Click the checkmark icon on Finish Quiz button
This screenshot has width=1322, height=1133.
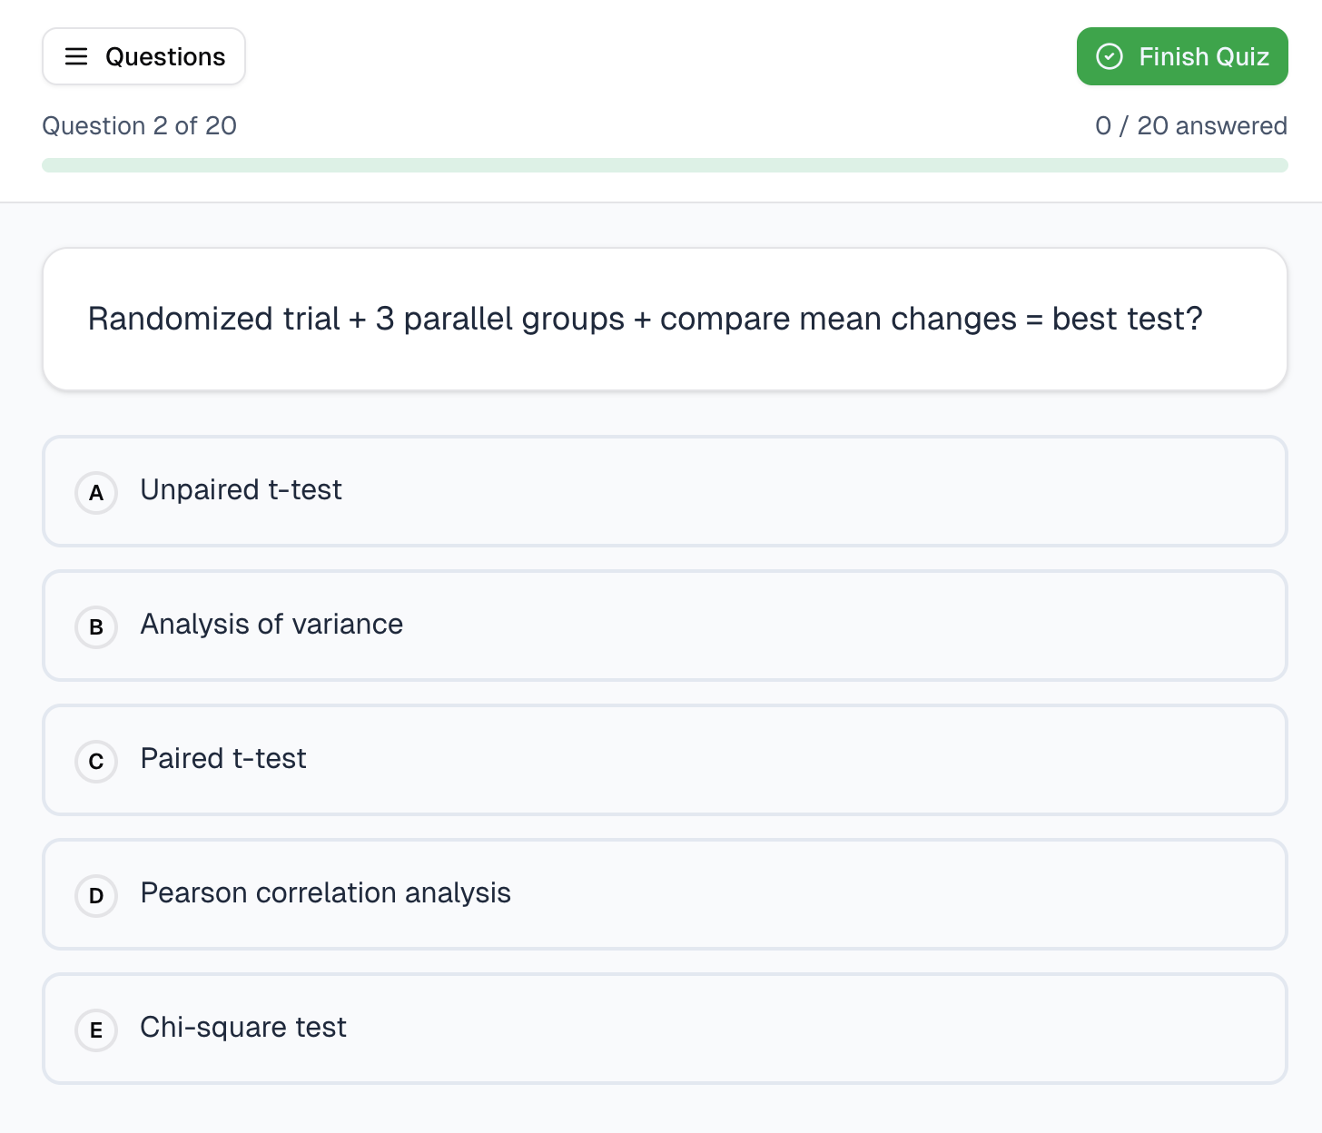(x=1108, y=56)
